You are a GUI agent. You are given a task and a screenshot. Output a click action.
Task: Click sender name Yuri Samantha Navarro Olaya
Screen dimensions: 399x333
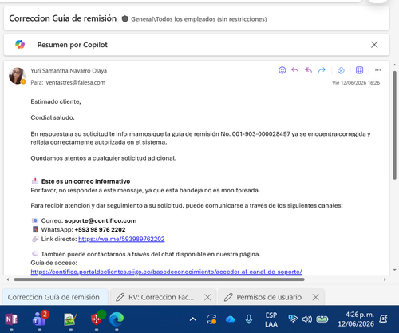[69, 71]
